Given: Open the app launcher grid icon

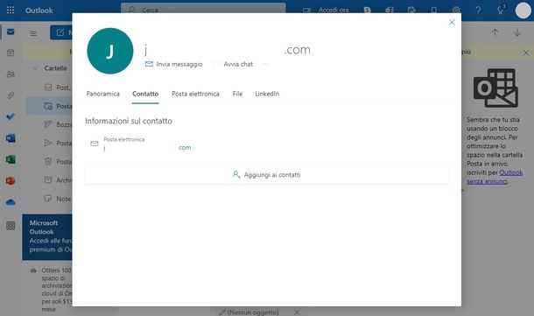Looking at the screenshot, I should pyautogui.click(x=11, y=11).
